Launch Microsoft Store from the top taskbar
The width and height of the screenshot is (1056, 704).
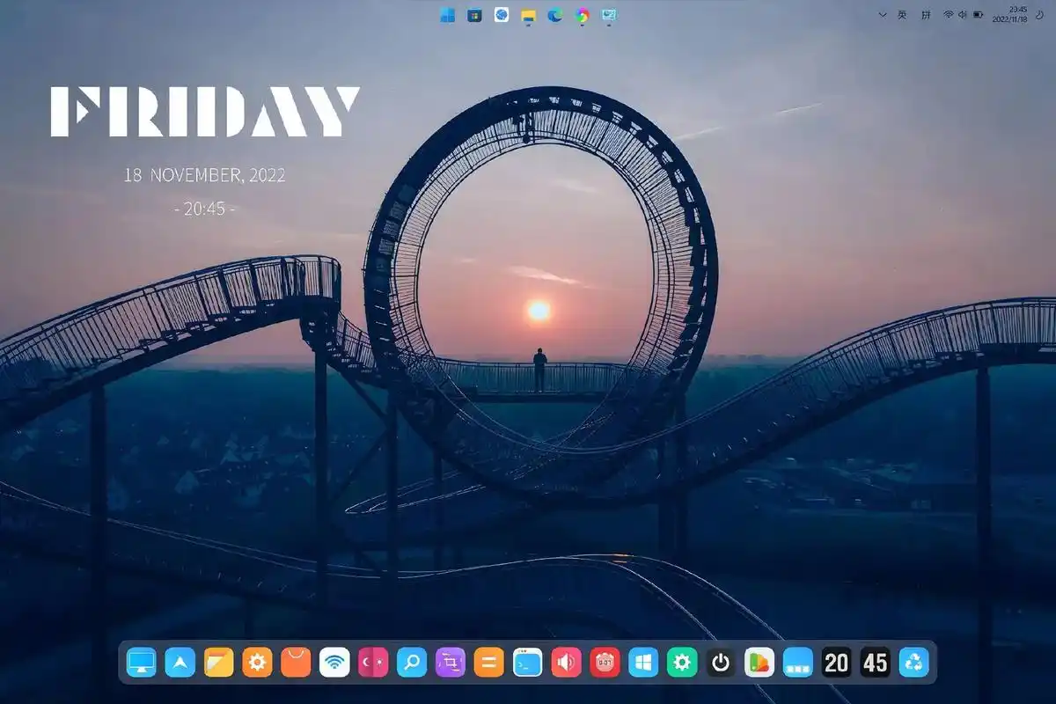[x=474, y=15]
